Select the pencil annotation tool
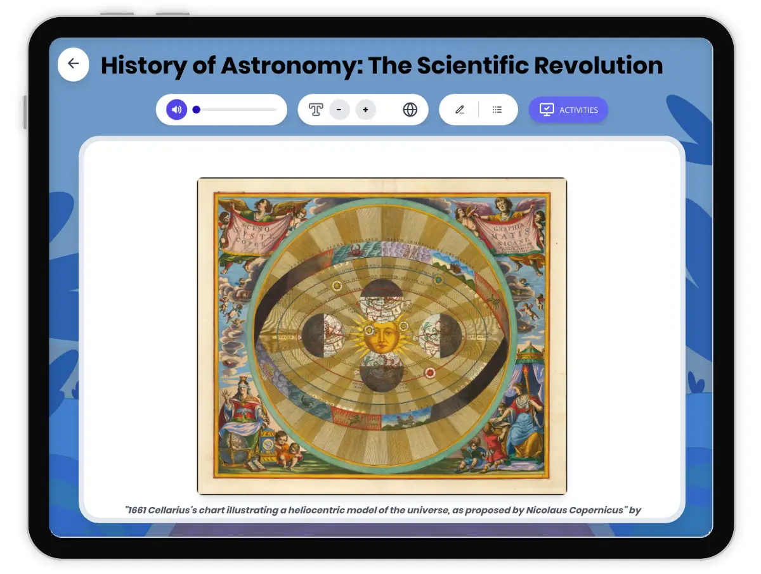 [459, 109]
